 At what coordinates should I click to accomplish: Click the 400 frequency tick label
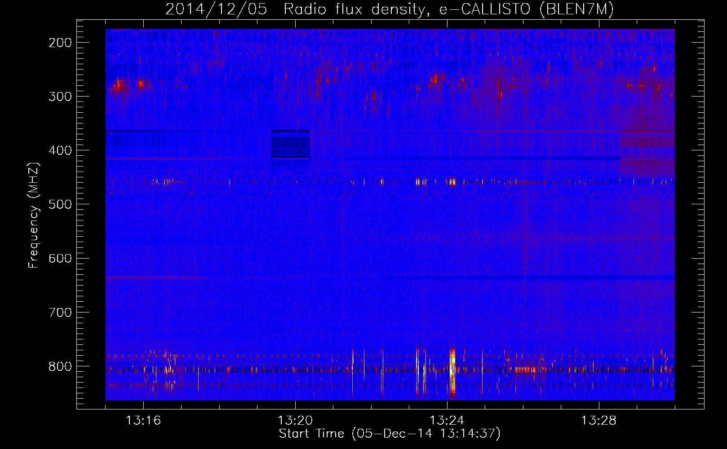pyautogui.click(x=60, y=150)
